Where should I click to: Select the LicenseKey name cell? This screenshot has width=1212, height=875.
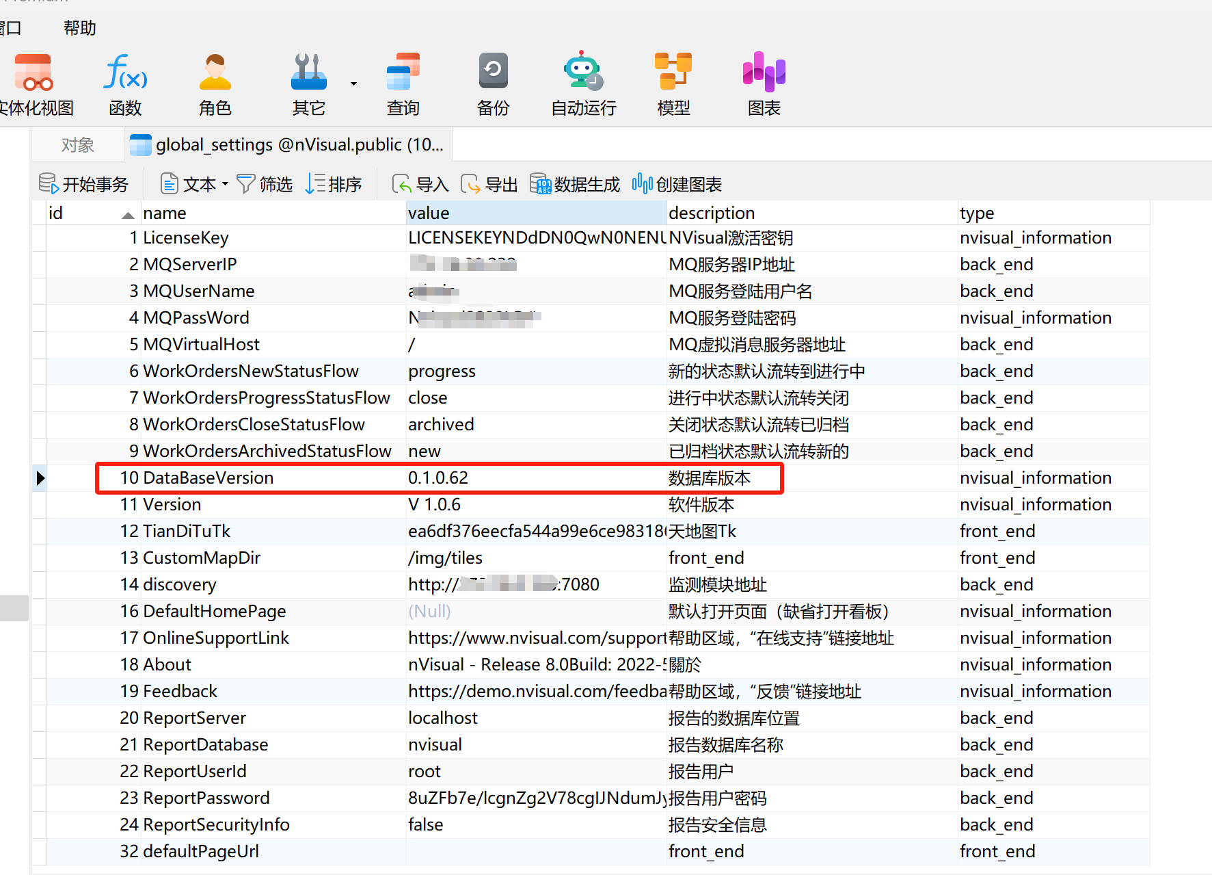(273, 238)
